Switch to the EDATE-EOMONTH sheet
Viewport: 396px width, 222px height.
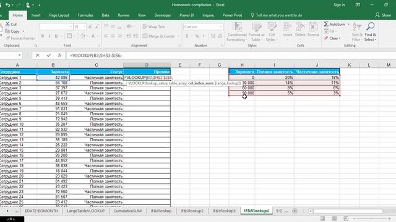tap(41, 211)
